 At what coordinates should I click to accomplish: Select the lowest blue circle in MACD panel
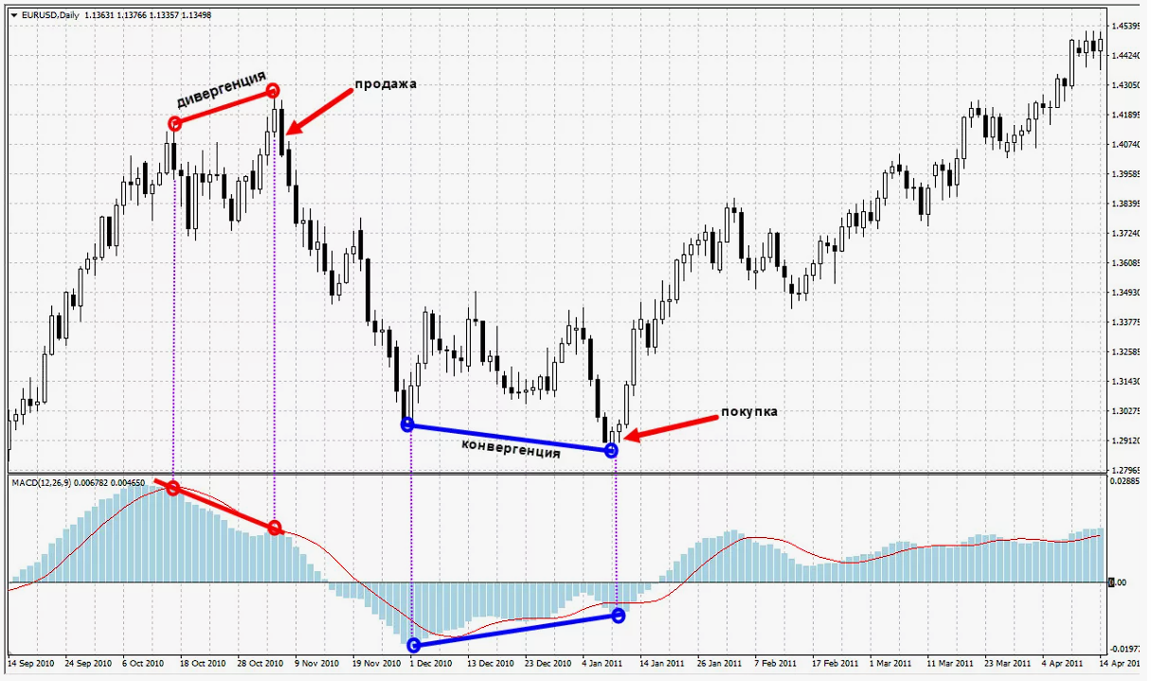(x=413, y=645)
